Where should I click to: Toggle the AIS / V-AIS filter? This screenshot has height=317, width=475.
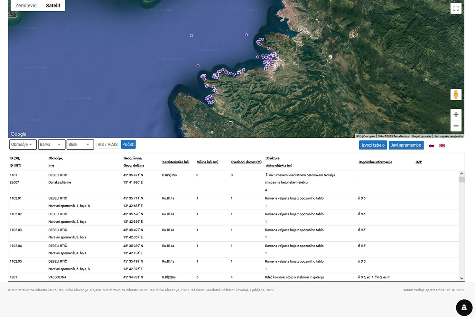(x=107, y=145)
